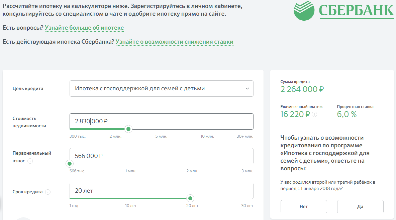Focus the down payment field 566 000 ₽
This screenshot has width=396, height=220.
[162, 156]
